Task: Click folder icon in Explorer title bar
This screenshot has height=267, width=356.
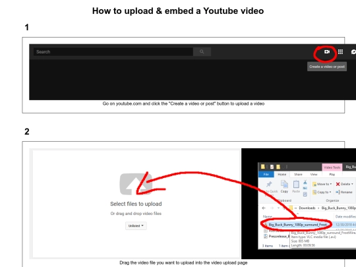Action: click(x=262, y=167)
